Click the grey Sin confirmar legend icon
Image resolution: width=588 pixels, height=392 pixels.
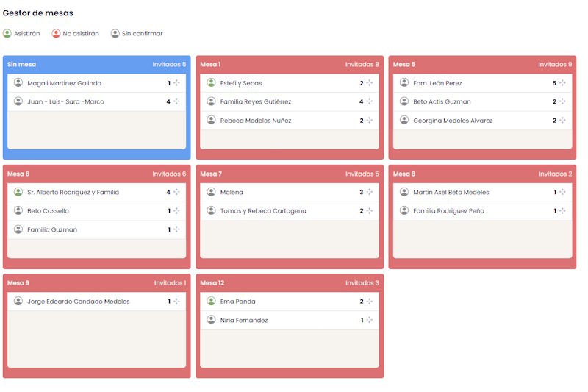coord(115,34)
